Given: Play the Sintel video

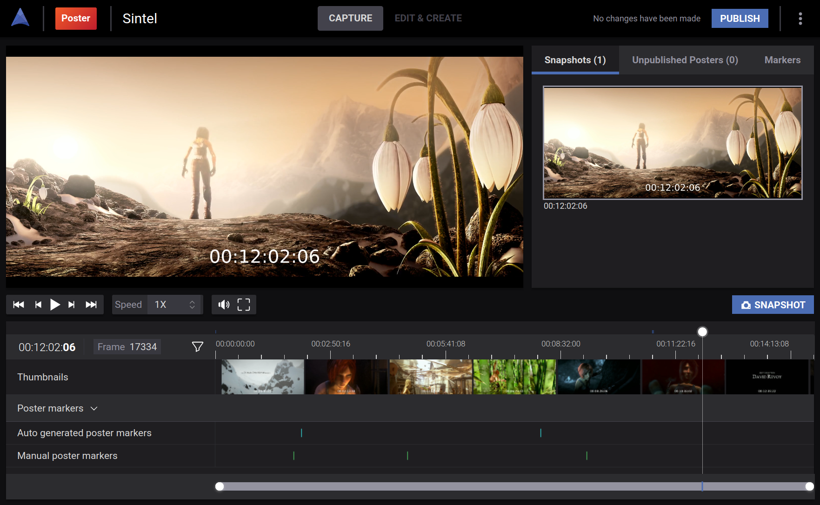Looking at the screenshot, I should coord(55,305).
